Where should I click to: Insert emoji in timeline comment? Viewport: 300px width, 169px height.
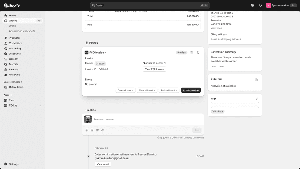point(87,130)
